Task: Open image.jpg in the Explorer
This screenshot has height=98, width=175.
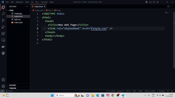Action: (x=18, y=13)
